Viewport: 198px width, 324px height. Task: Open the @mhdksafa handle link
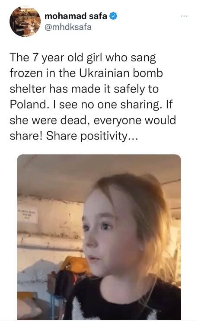coord(68,27)
